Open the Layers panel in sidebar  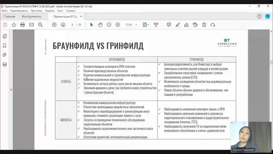point(5,65)
